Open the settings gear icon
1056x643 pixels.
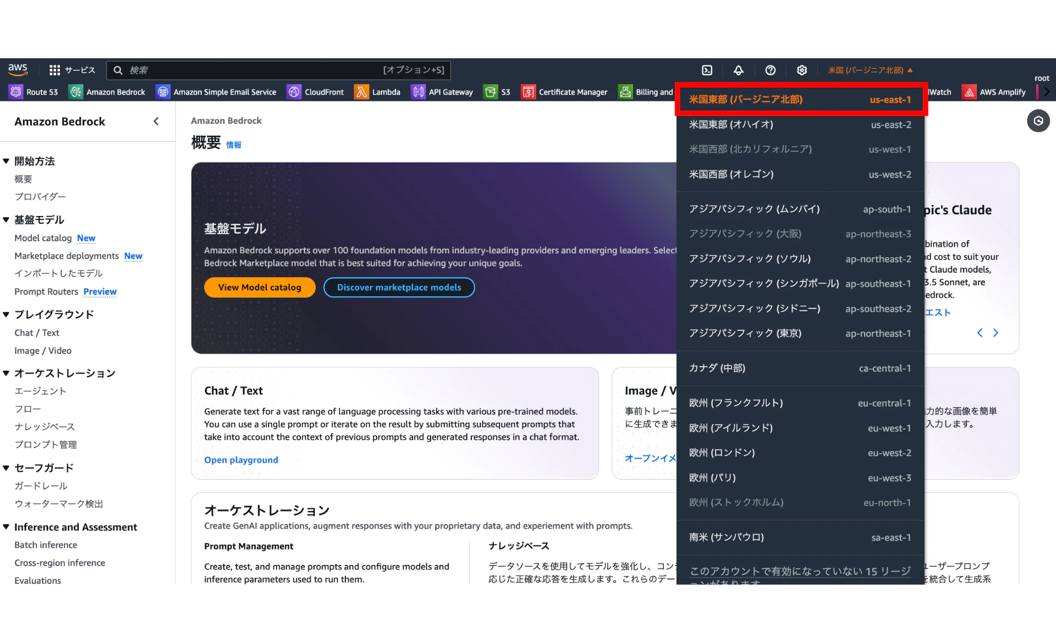click(x=802, y=70)
